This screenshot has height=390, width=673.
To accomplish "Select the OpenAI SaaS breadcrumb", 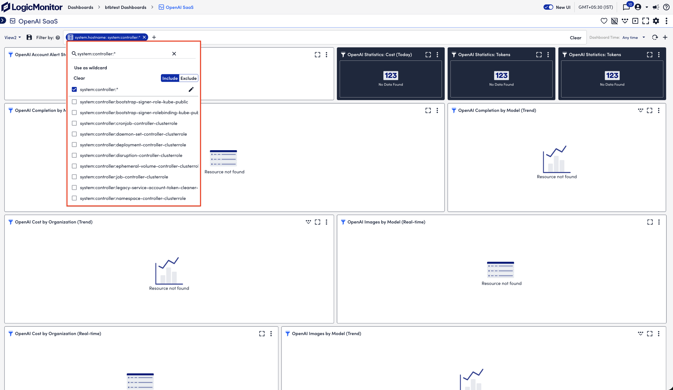I will click(x=176, y=7).
